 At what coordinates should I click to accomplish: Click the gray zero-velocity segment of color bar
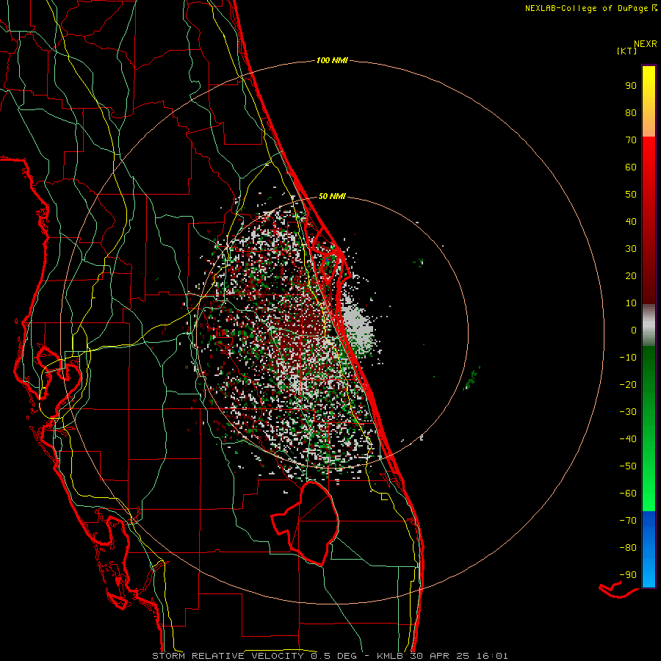tap(649, 325)
